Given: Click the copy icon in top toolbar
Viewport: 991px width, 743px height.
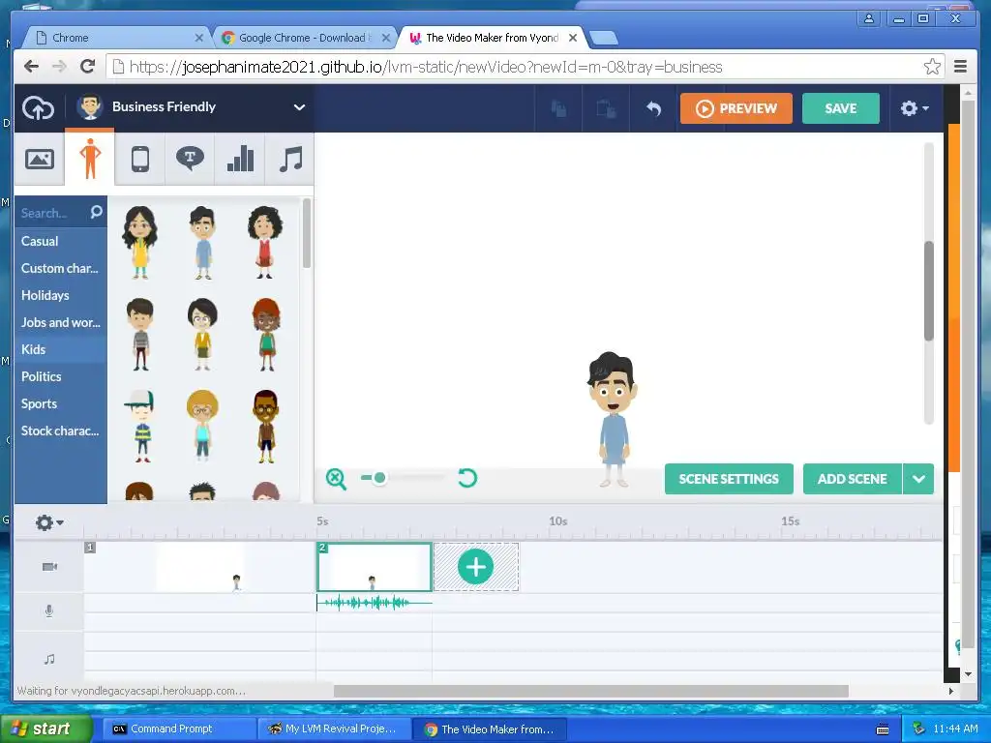Looking at the screenshot, I should 558,108.
